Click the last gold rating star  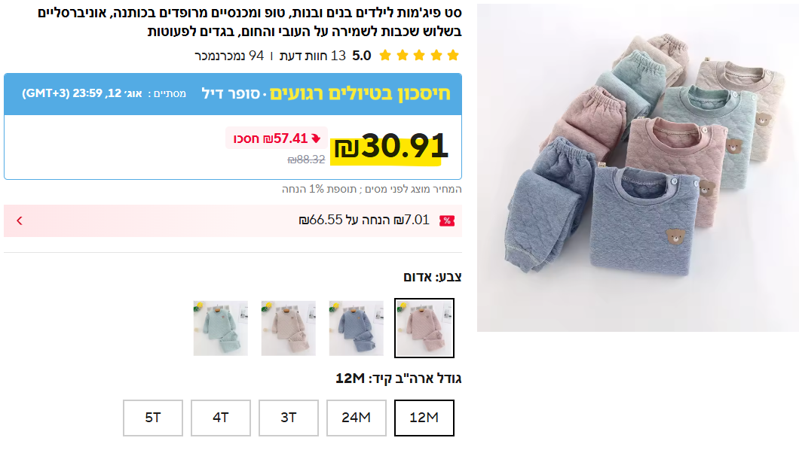pyautogui.click(x=385, y=56)
